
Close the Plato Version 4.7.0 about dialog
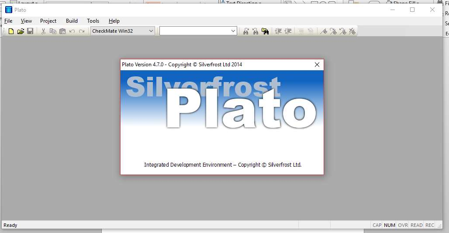click(317, 65)
